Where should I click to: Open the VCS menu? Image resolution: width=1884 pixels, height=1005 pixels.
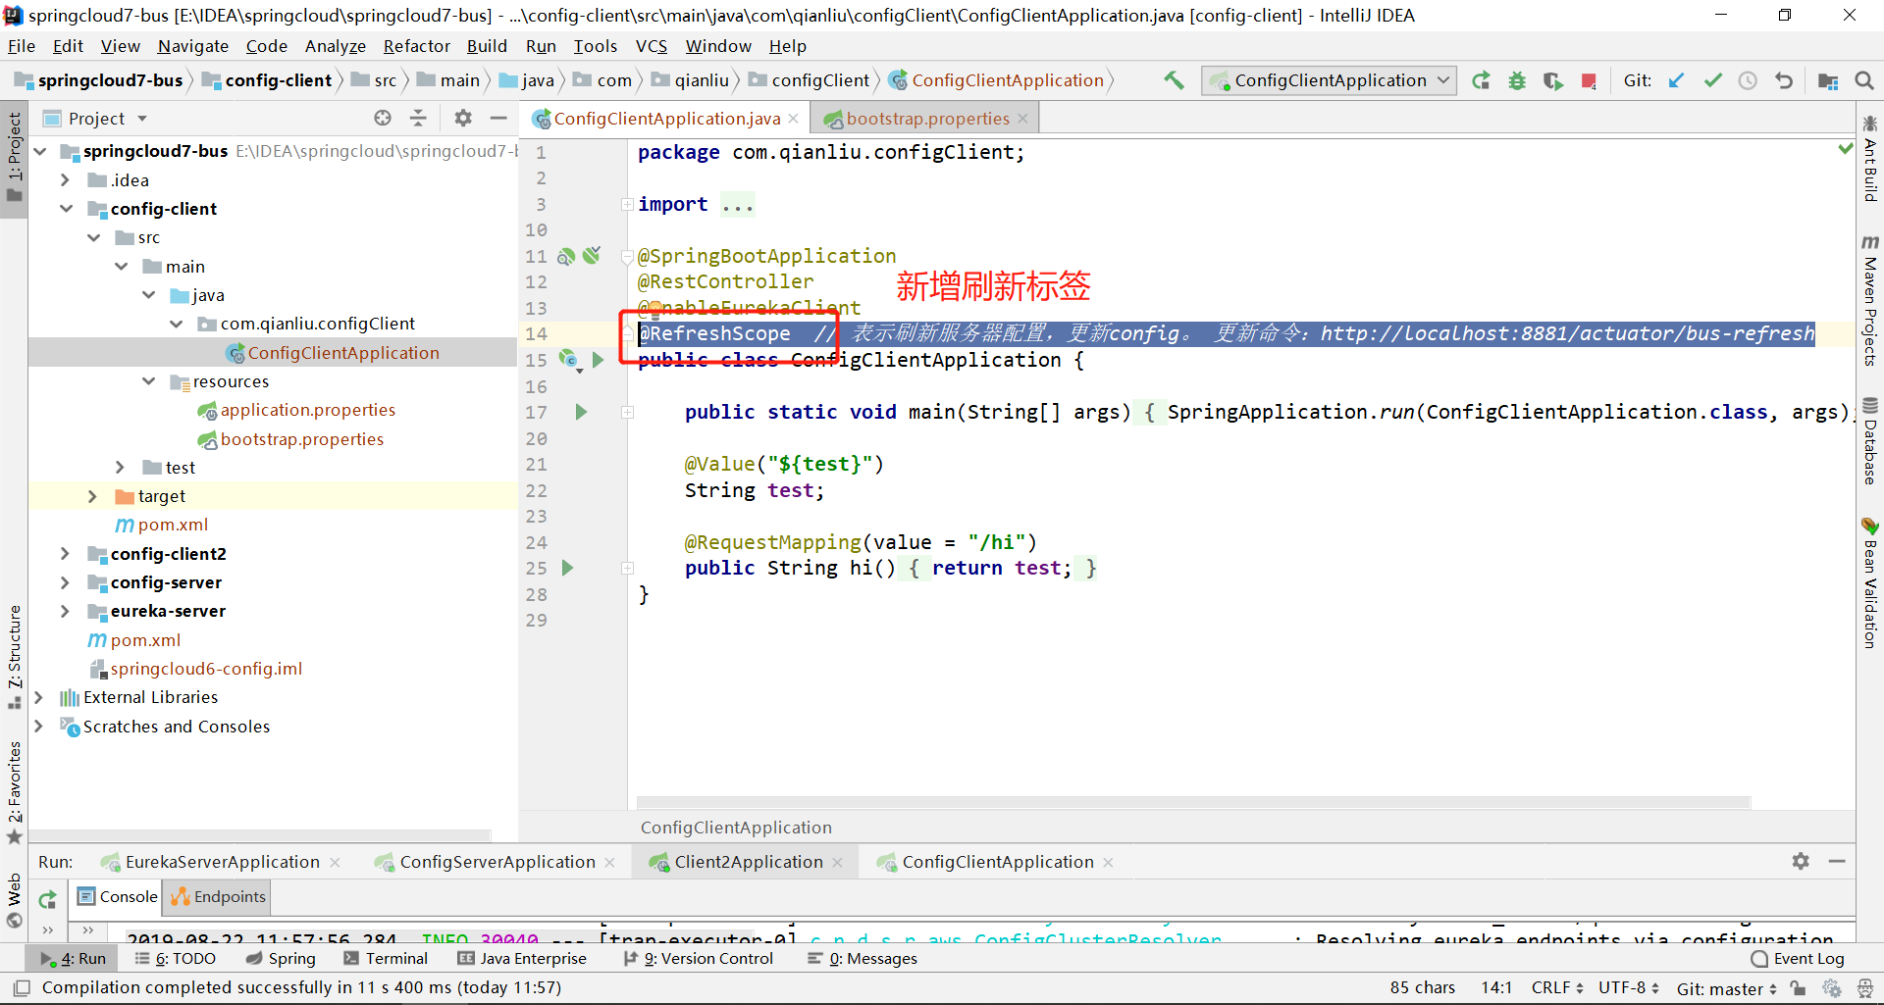click(x=651, y=46)
